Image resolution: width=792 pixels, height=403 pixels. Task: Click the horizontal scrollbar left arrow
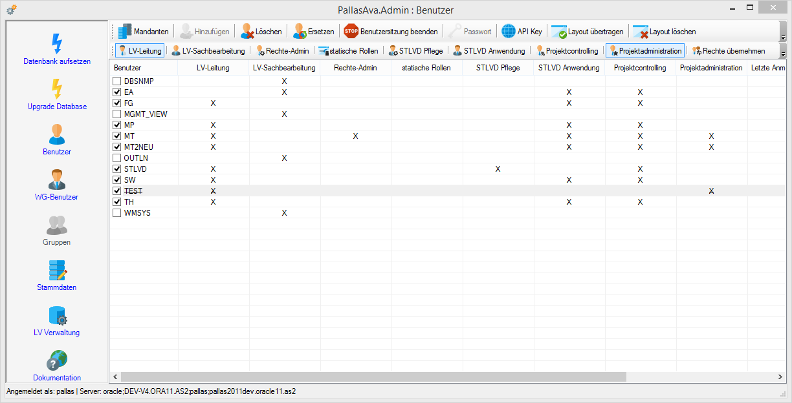coord(115,377)
